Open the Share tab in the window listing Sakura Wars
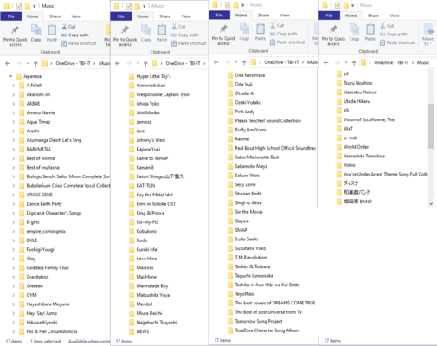The height and width of the screenshot is (346, 437). (x=263, y=16)
